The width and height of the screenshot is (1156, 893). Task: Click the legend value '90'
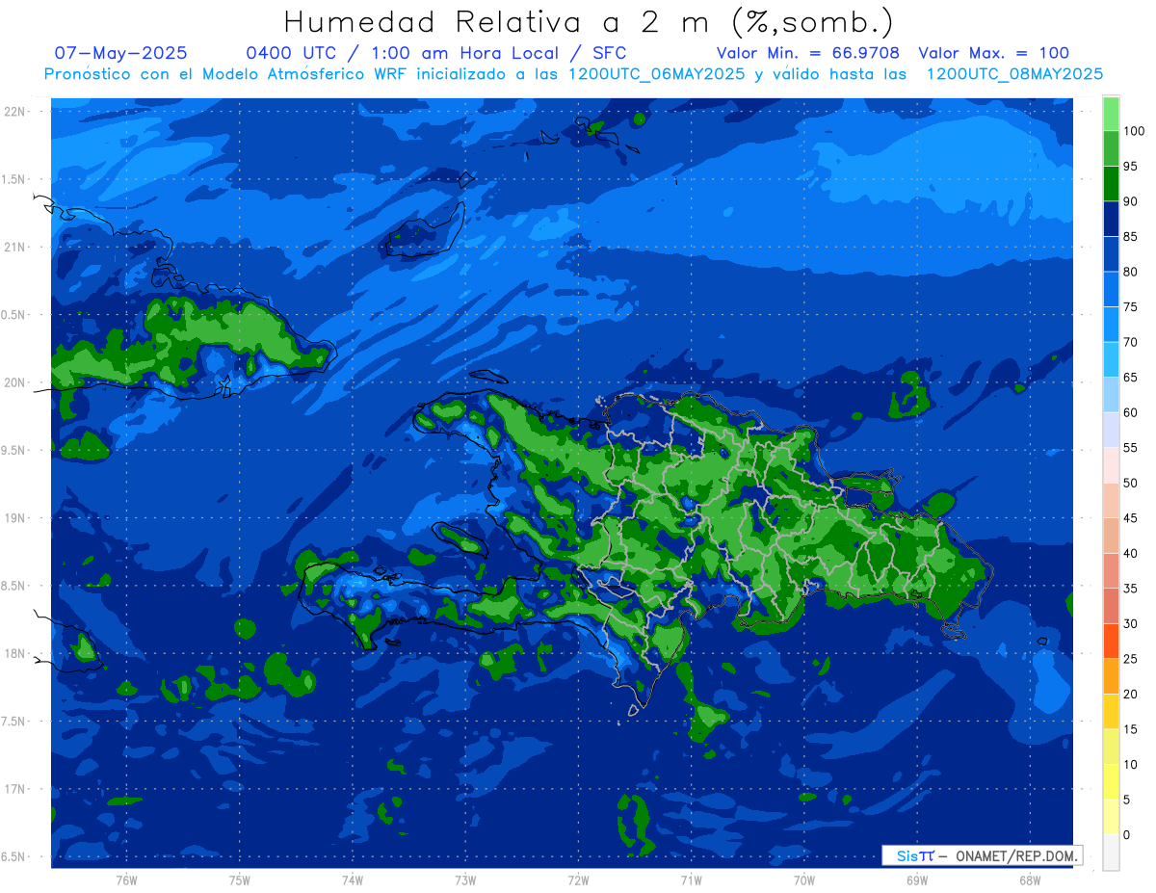(x=1130, y=201)
